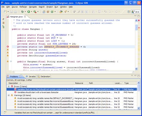Viewport: 142px width, 116px height.
Task: Open the Search dropdown arrow
Action: click(68, 12)
